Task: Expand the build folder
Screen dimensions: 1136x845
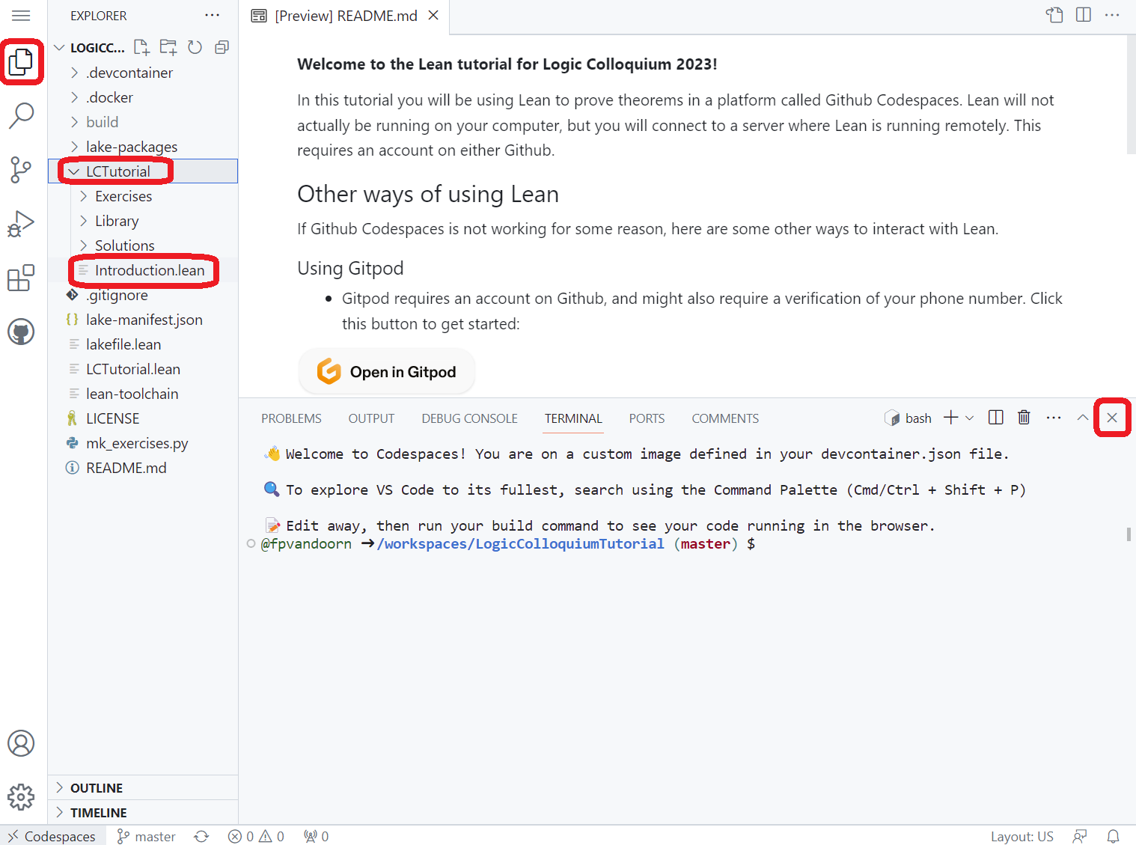Action: 143,122
